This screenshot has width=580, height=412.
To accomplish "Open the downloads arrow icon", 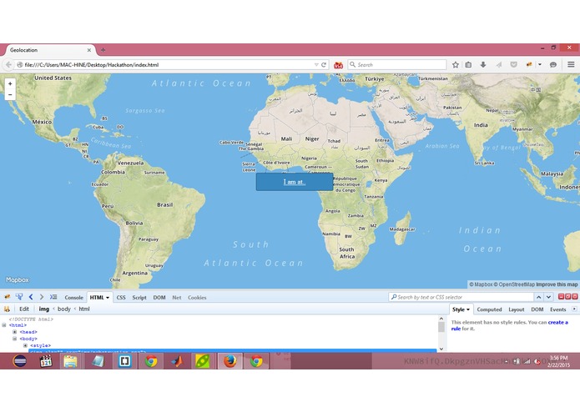I will 483,65.
